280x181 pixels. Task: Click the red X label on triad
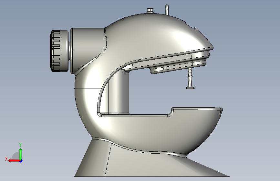pyautogui.click(x=6, y=159)
